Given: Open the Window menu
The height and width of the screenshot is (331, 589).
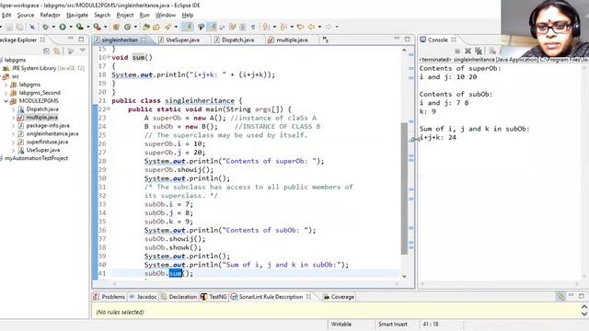Looking at the screenshot, I should click(x=166, y=15).
